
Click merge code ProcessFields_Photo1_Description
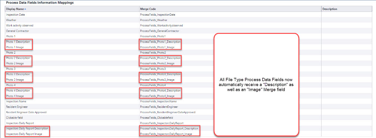tap(160, 42)
